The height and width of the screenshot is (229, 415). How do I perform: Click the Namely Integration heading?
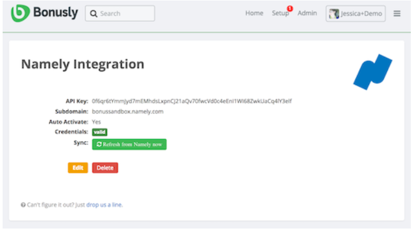pyautogui.click(x=82, y=64)
